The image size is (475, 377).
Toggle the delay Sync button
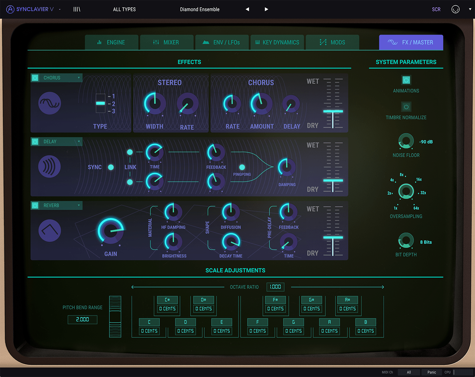click(x=111, y=167)
